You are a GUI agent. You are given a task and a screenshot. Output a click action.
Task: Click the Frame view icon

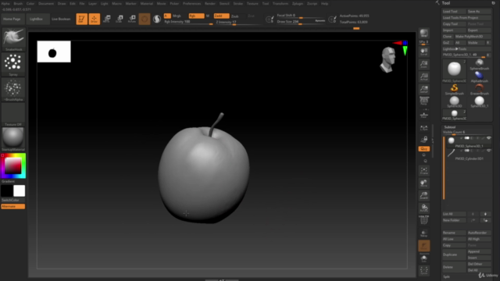(423, 171)
